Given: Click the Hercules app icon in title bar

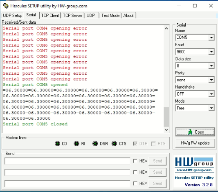Looking at the screenshot, I should (6, 6).
